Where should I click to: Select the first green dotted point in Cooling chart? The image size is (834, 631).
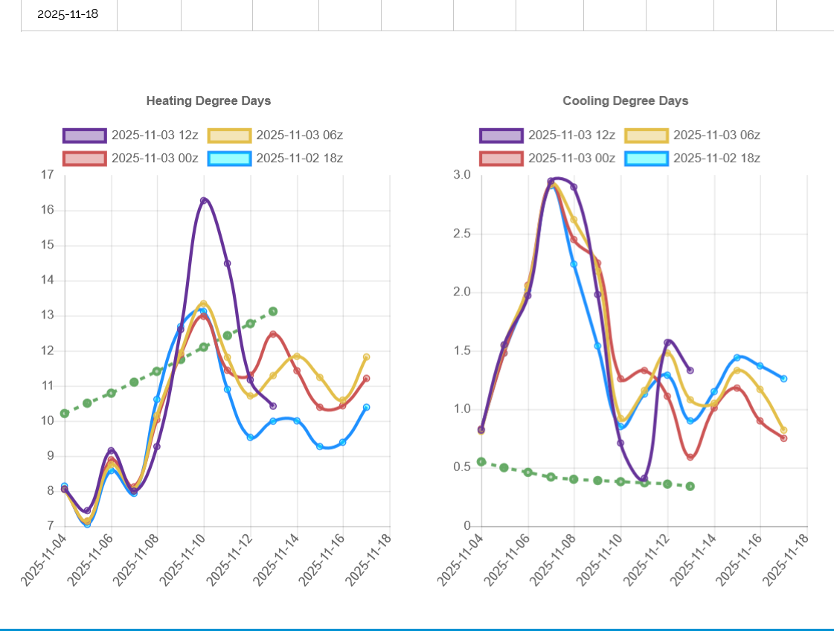point(481,461)
